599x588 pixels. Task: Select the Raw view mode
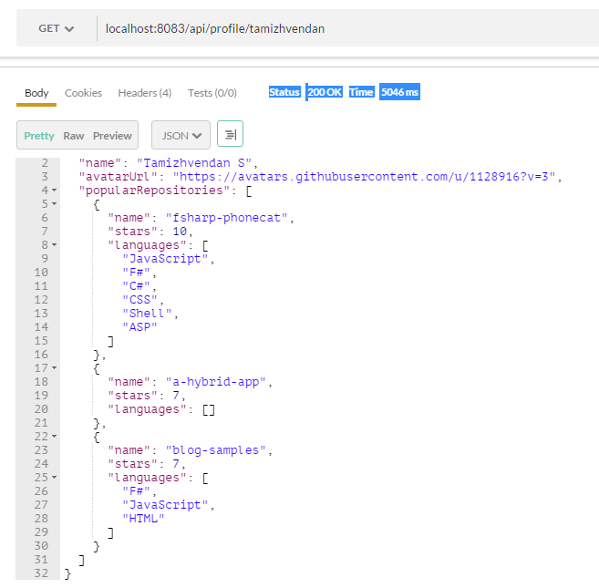click(74, 135)
